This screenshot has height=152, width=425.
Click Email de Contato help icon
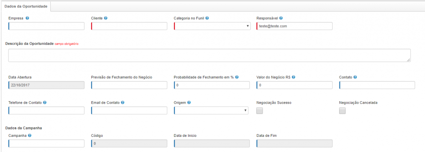[x=123, y=103]
